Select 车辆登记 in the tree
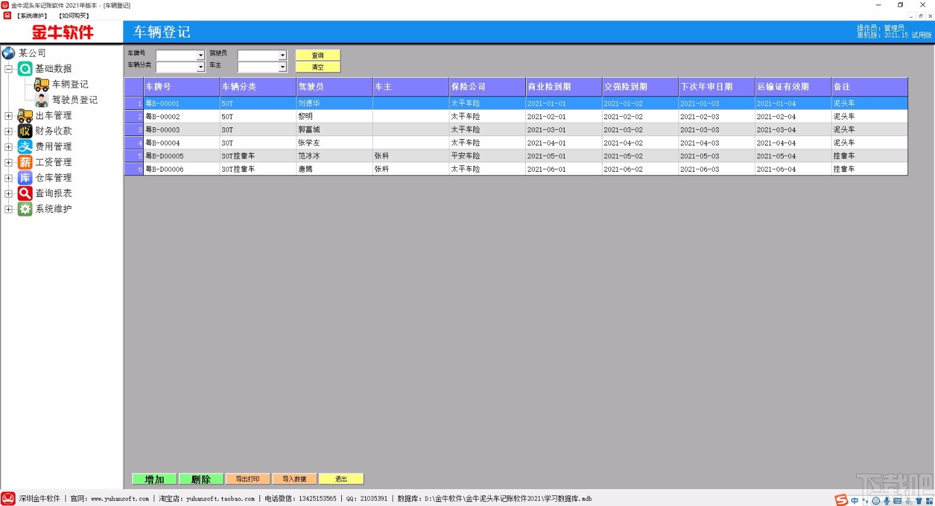The height and width of the screenshot is (506, 935). point(70,85)
